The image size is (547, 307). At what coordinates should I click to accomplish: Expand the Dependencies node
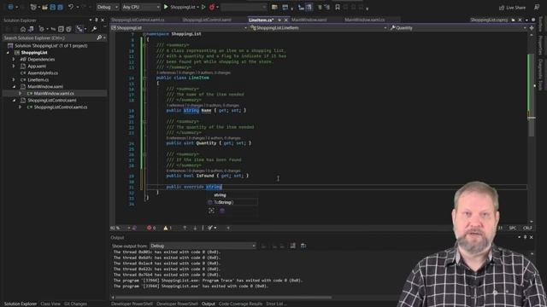coord(14,60)
